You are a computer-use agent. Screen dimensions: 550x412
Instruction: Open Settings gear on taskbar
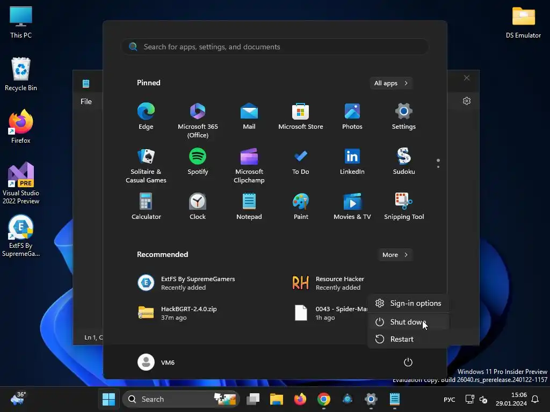[x=371, y=399]
